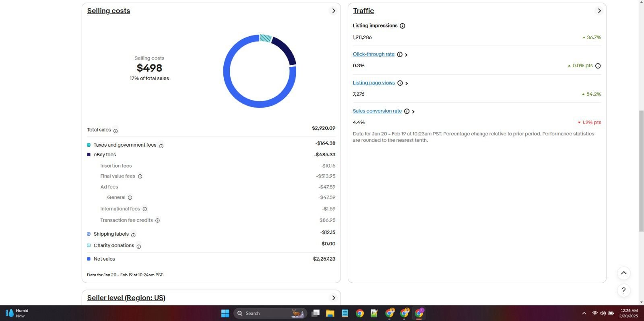This screenshot has width=644, height=321.
Task: Open info icon beside Shipping labels
Action: pyautogui.click(x=133, y=235)
